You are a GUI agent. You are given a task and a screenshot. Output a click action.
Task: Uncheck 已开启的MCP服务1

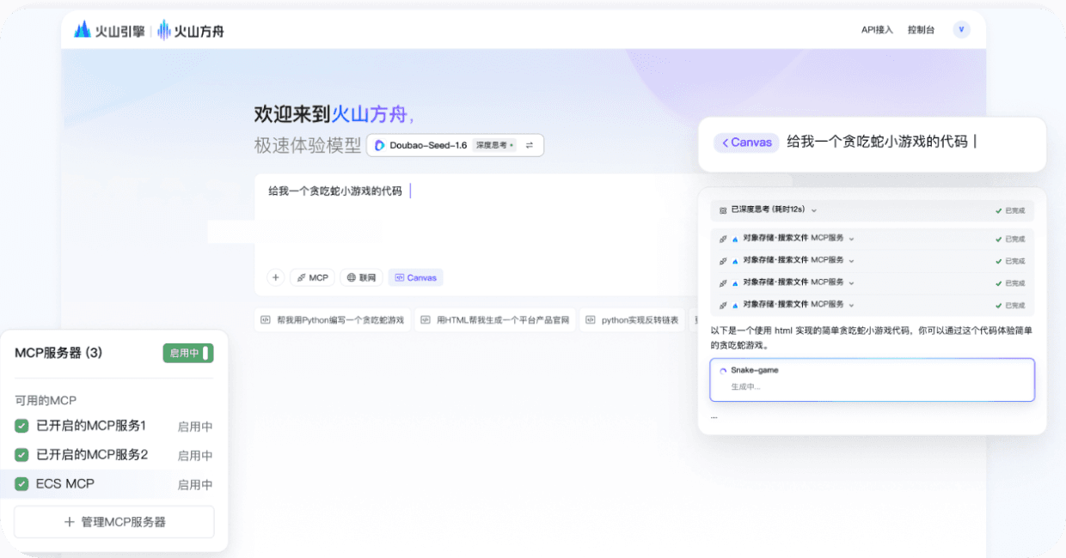pyautogui.click(x=21, y=426)
